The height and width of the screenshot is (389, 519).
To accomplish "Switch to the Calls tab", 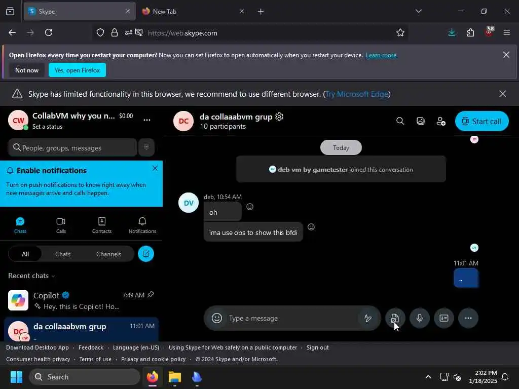I will (x=61, y=225).
